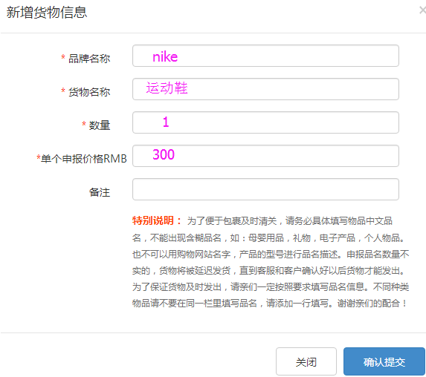Click the 品牌名称 input containing nike
The width and height of the screenshot is (426, 377).
coord(265,56)
